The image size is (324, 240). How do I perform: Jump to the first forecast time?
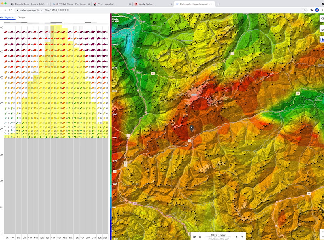coord(195,237)
